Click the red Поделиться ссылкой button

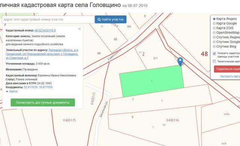tap(227, 69)
